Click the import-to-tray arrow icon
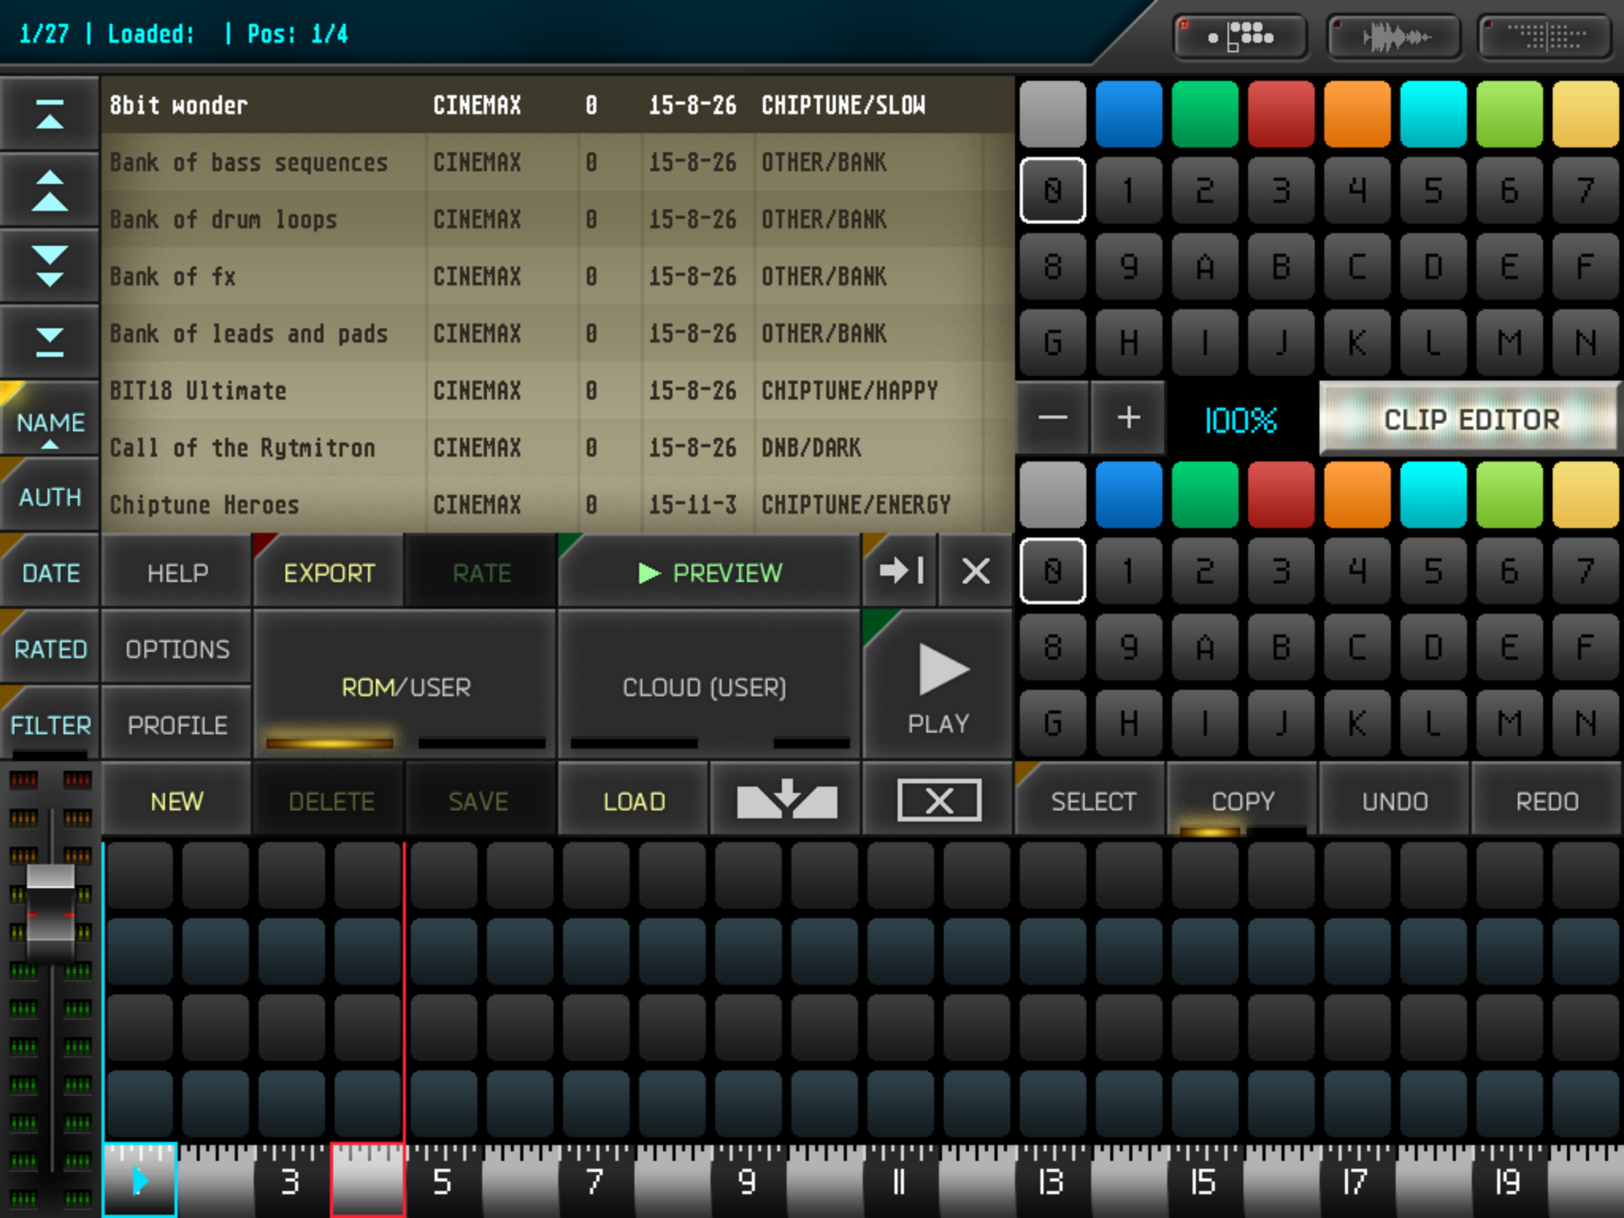Screen dimensions: 1624x1218 click(786, 799)
